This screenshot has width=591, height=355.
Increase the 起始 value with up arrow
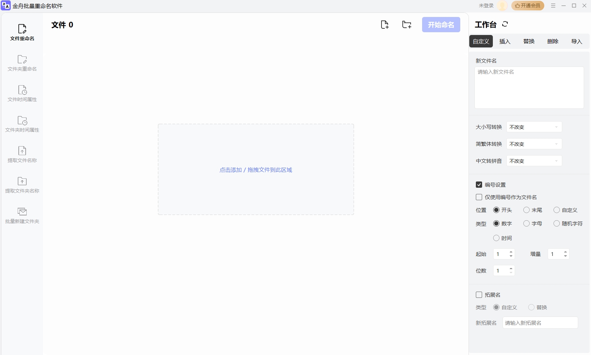tap(511, 252)
